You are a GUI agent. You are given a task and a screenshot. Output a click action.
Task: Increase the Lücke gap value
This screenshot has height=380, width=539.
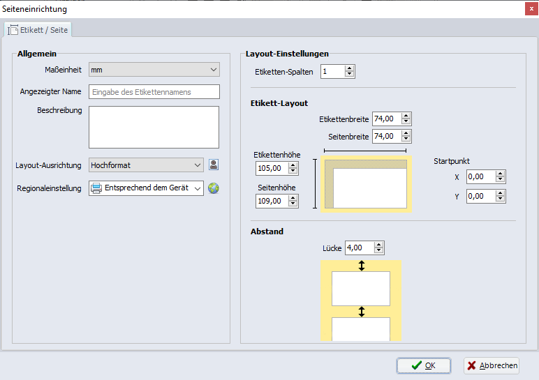(378, 245)
